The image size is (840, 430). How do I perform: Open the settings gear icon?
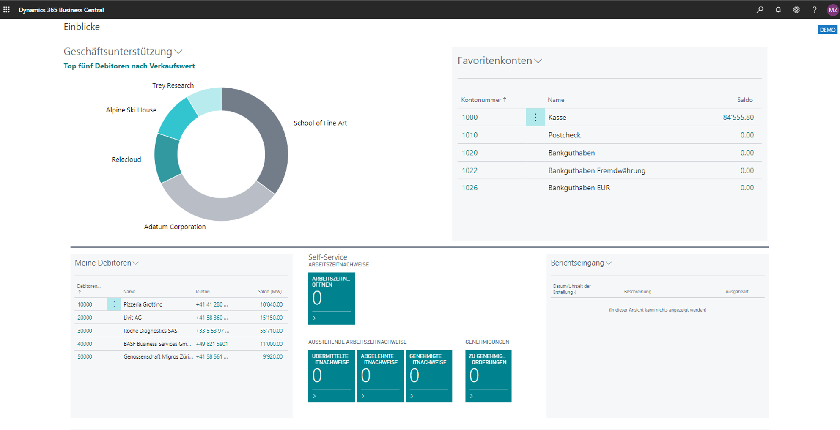[x=796, y=9]
